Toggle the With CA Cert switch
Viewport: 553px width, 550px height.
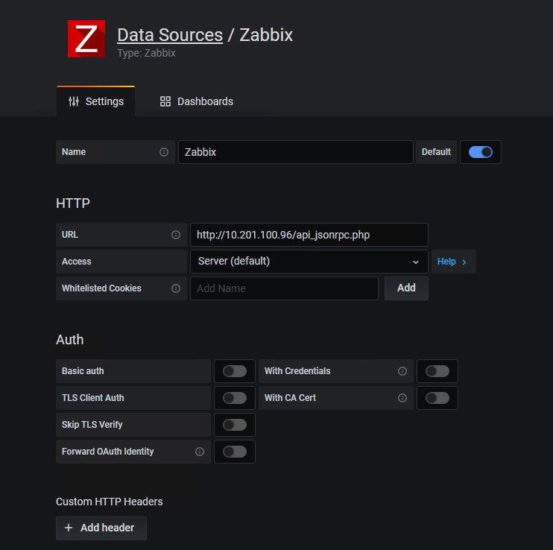(437, 398)
